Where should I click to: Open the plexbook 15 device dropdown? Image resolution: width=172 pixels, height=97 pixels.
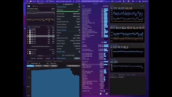[x=69, y=4]
